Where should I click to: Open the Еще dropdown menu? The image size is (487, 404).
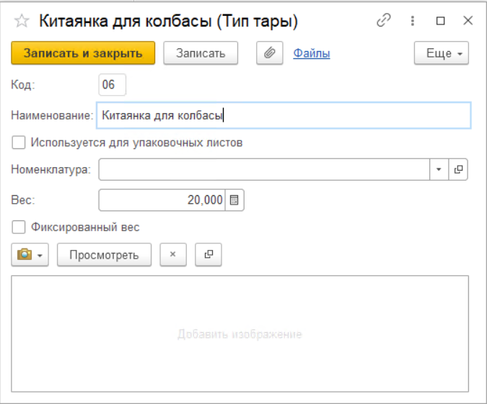click(x=441, y=53)
